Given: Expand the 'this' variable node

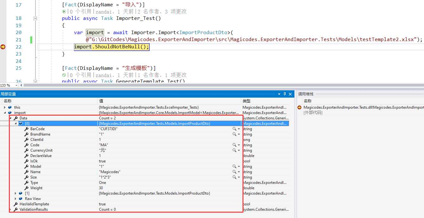Looking at the screenshot, I should click(5, 107).
